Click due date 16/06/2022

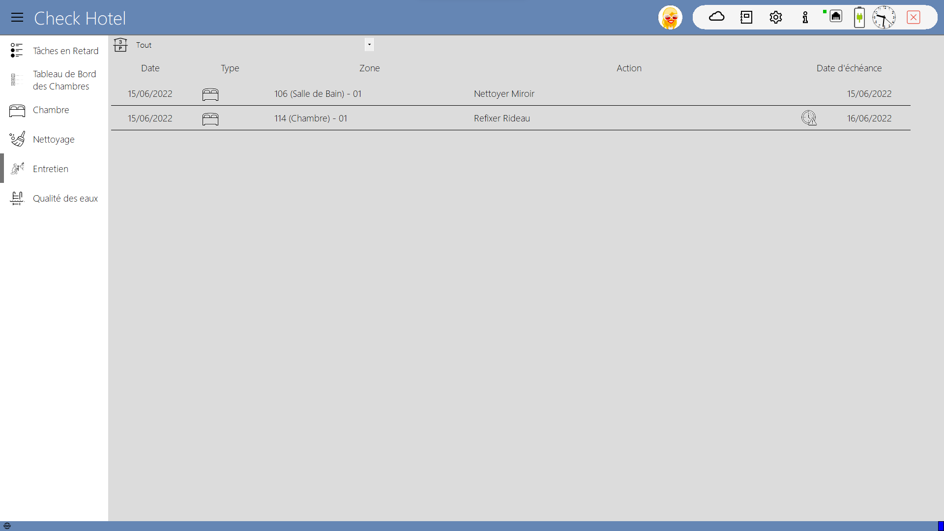pos(869,118)
